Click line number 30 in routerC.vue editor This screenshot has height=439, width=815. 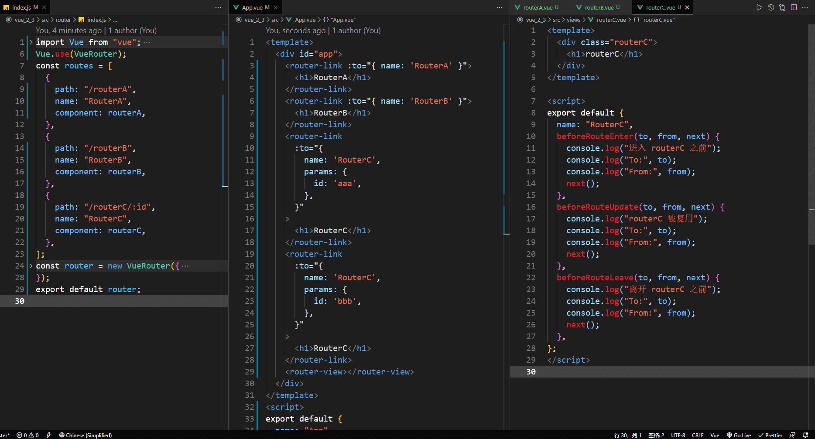click(x=531, y=372)
